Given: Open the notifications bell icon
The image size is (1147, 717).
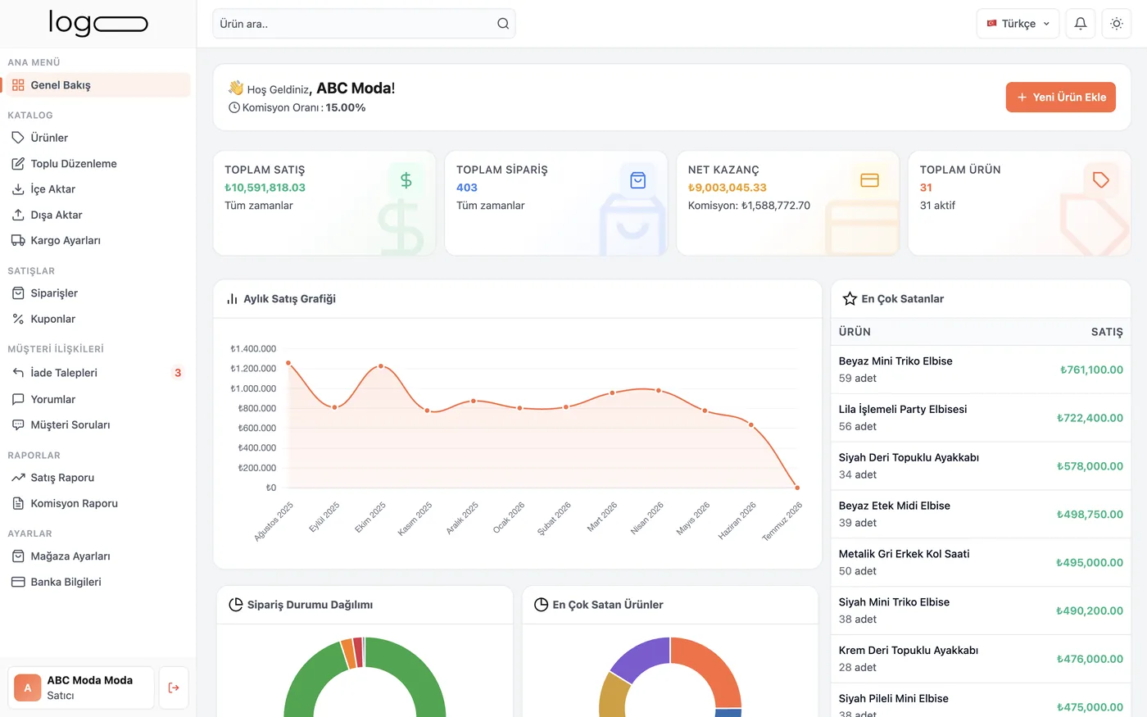Looking at the screenshot, I should pos(1081,24).
